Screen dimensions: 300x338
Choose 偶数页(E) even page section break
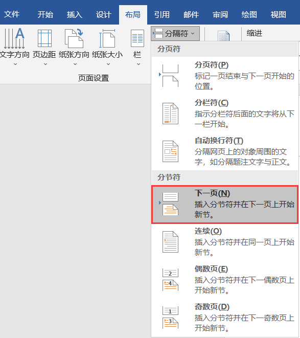point(225,280)
